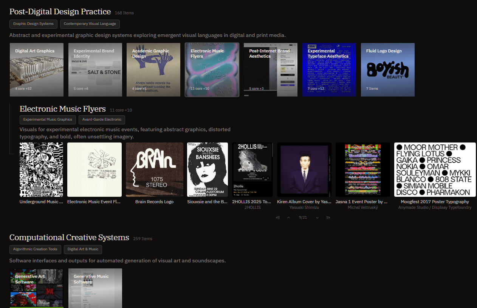Open the Jasna 1 Event Poster image
The width and height of the screenshot is (477, 308).
point(363,170)
